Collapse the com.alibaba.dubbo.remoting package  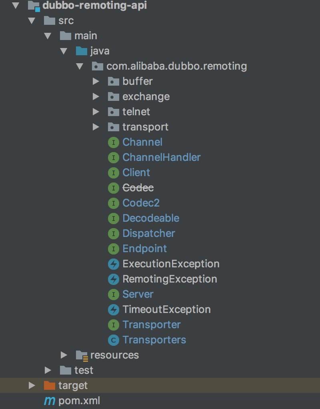tap(80, 66)
